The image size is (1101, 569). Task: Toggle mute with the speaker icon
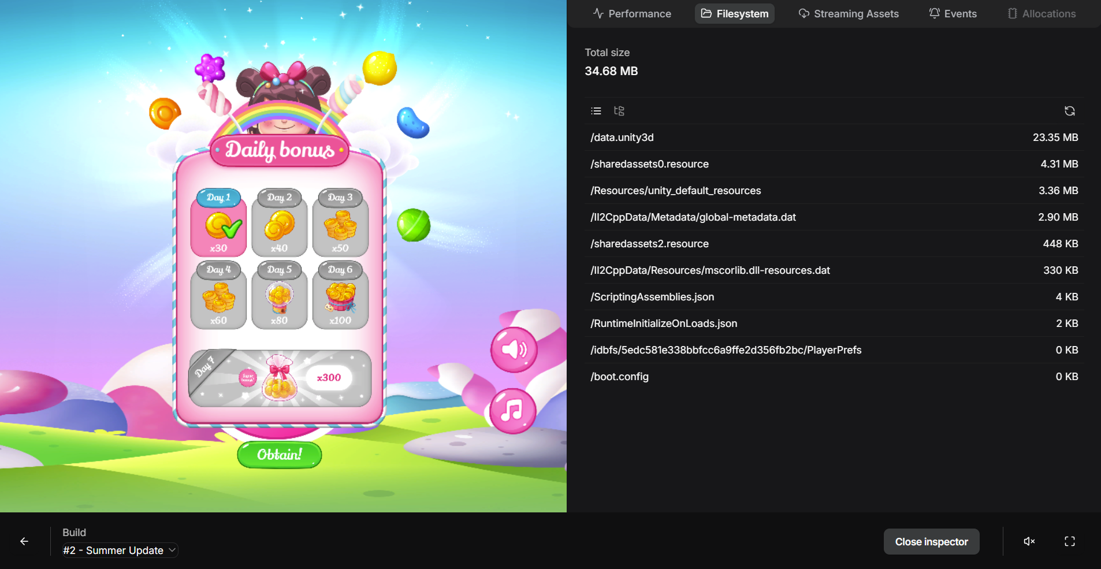[x=1029, y=541]
